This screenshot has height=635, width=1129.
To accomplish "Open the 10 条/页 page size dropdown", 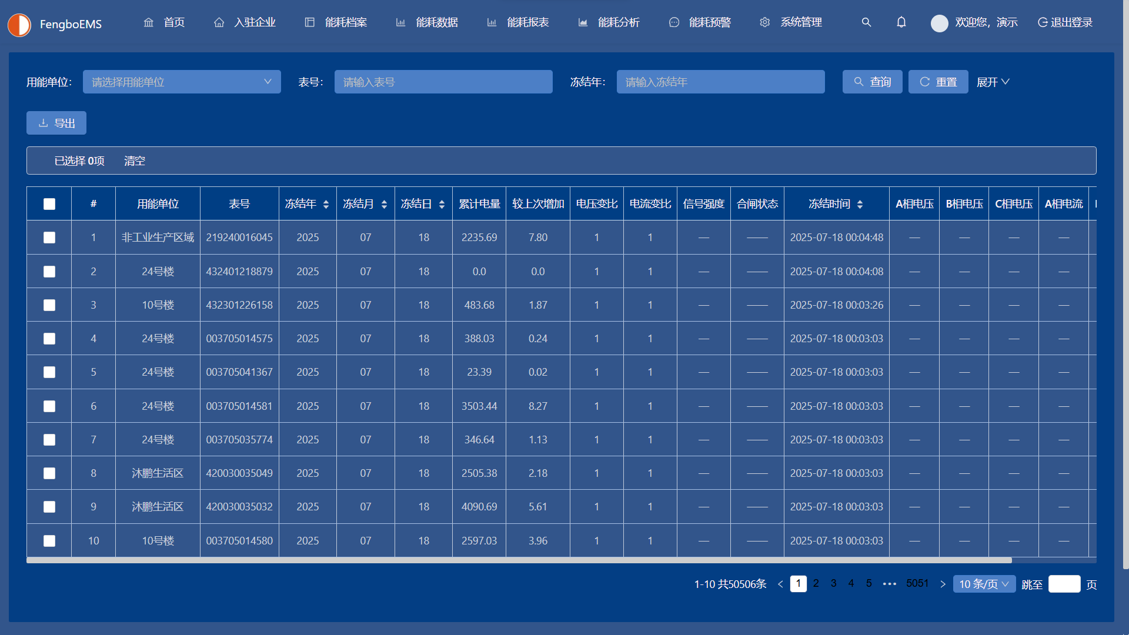I will click(x=984, y=584).
